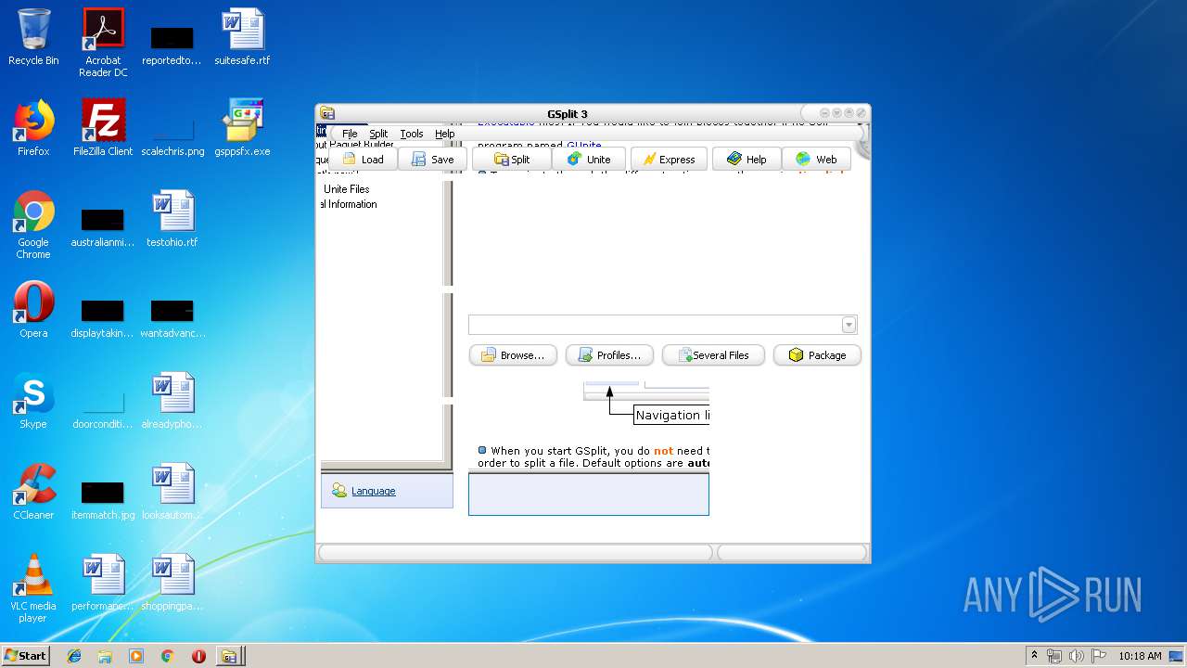
Task: Click the Profiles... button
Action: [609, 355]
